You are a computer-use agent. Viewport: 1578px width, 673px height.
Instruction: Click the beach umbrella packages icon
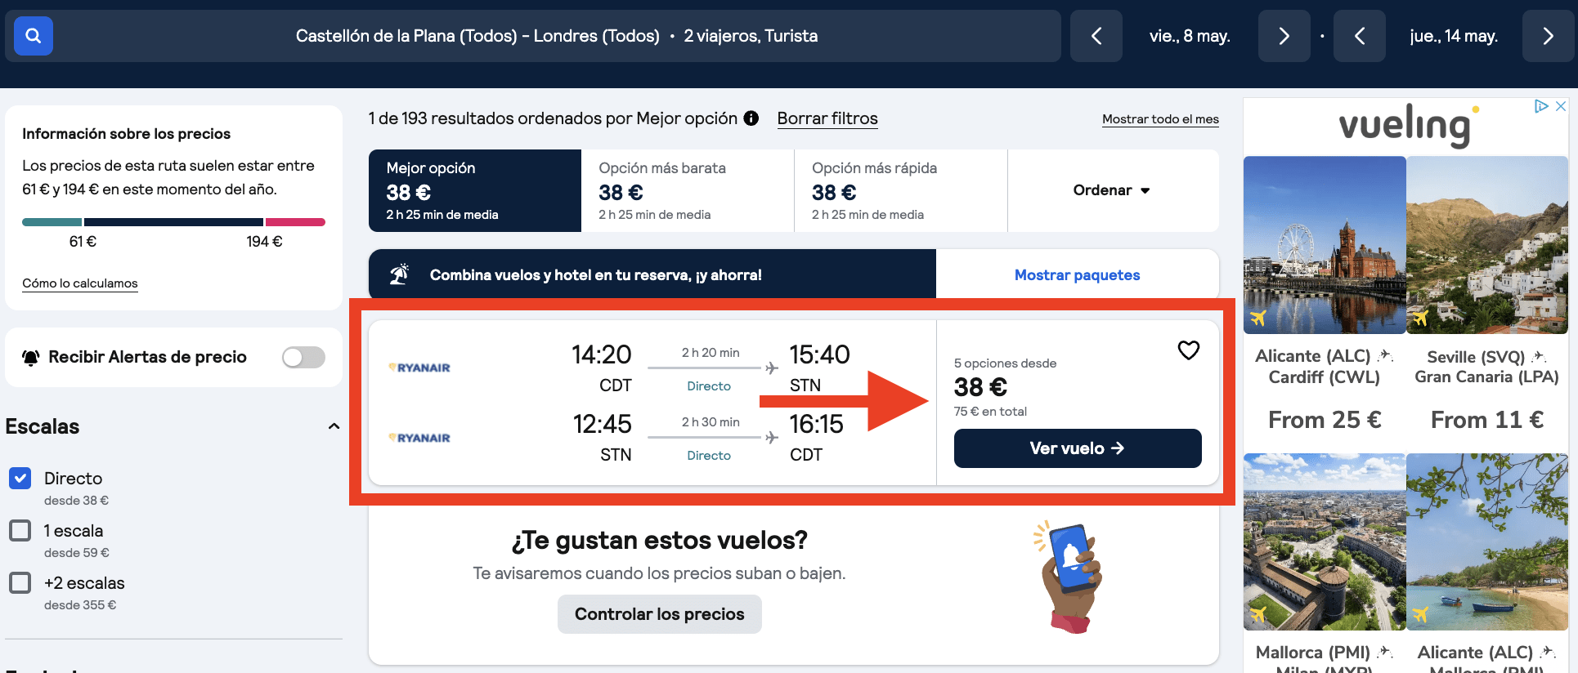399,274
